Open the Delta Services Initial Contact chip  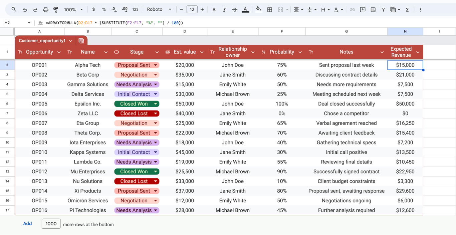pos(137,94)
